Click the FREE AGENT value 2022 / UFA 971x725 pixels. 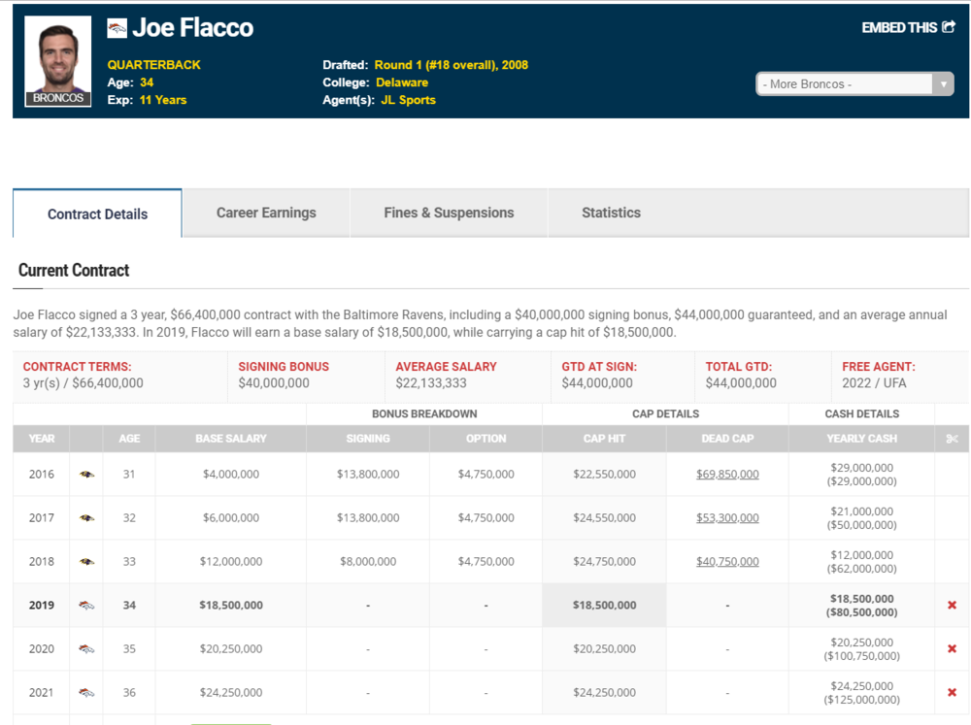(x=874, y=383)
